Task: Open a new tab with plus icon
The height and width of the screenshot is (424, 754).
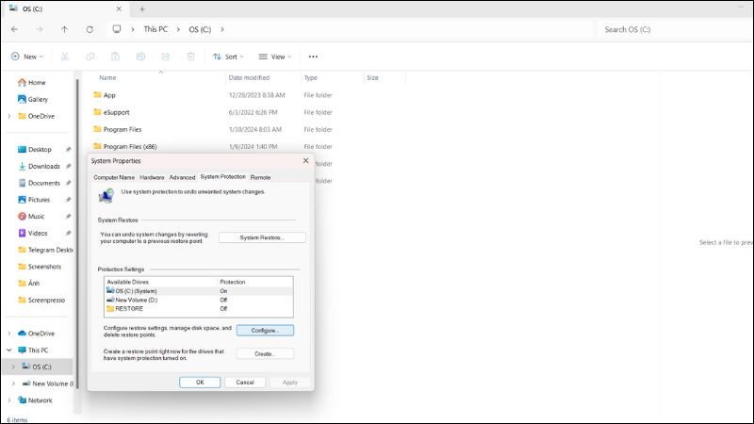Action: click(x=142, y=9)
